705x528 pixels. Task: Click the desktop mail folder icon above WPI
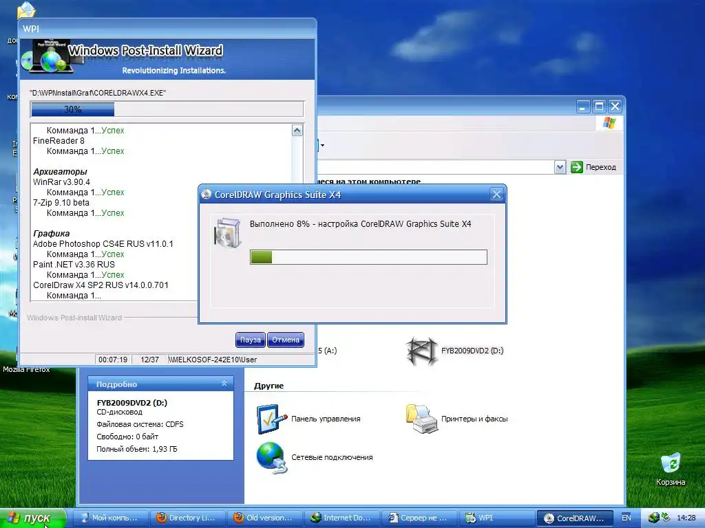pos(27,10)
